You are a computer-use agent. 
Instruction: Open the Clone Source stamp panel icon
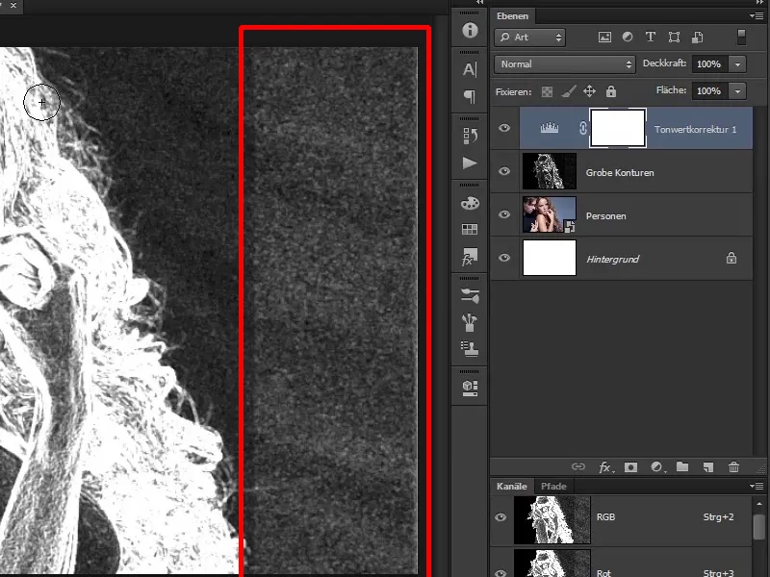pos(470,349)
